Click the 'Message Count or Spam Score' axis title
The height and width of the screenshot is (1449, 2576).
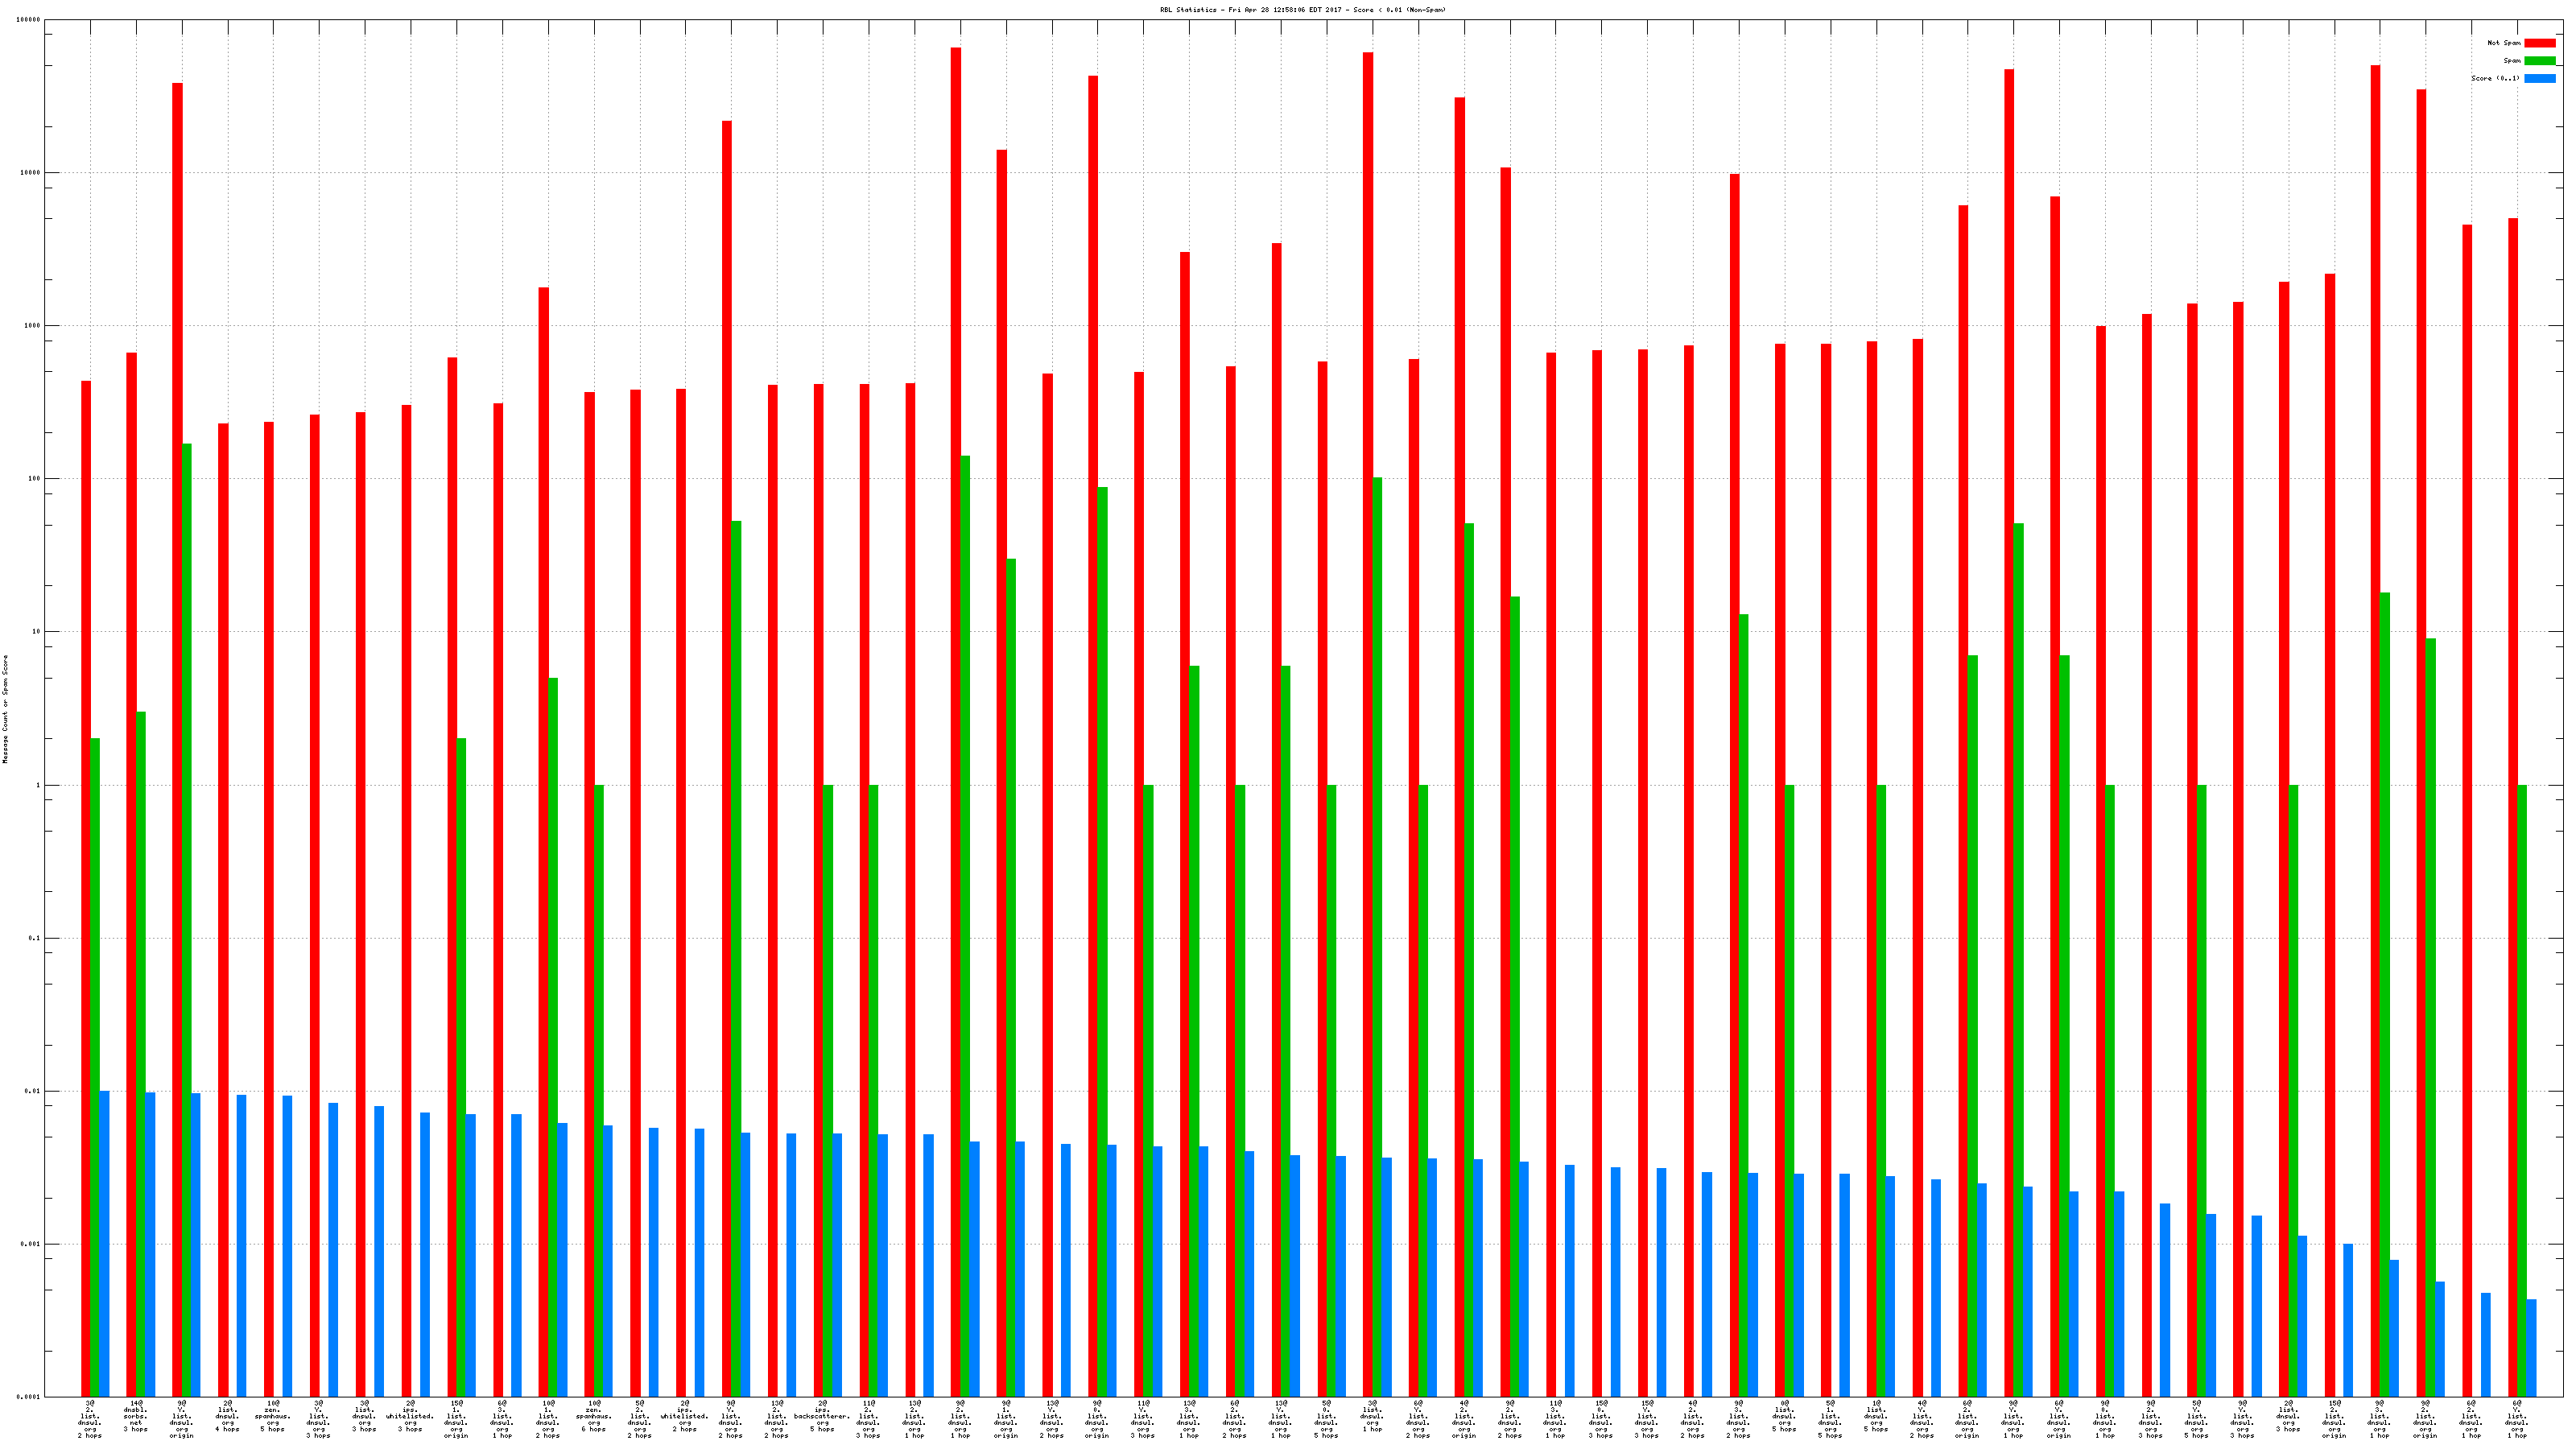coord(5,709)
